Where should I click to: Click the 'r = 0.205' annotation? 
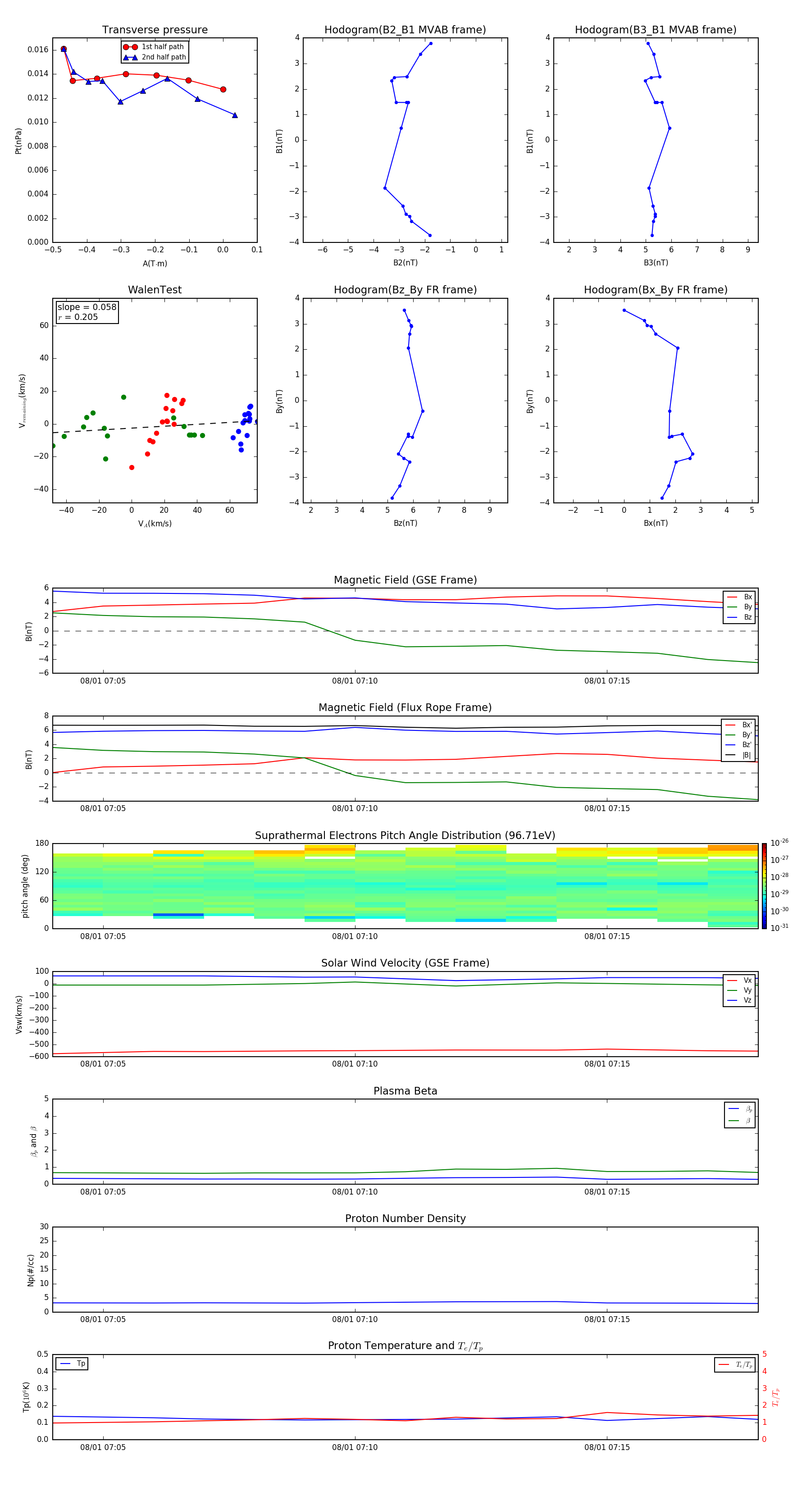tap(78, 317)
